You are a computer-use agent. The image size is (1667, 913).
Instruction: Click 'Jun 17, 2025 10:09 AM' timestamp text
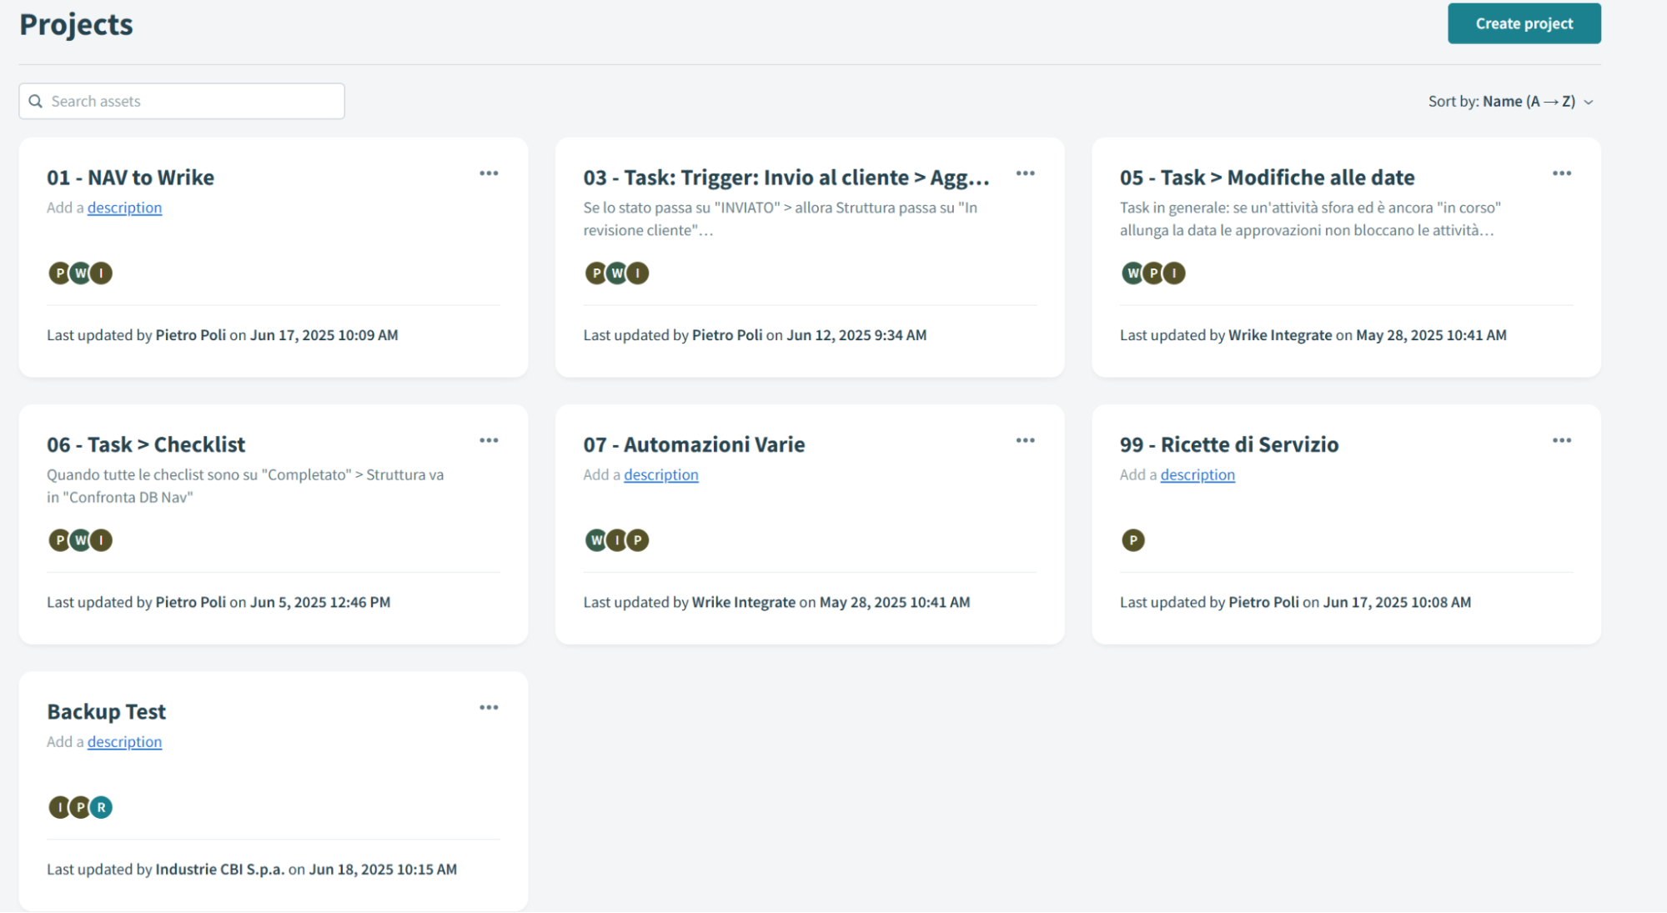(324, 335)
